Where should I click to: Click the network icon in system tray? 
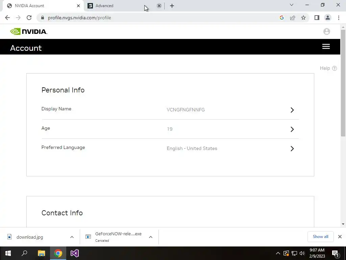pyautogui.click(x=294, y=253)
